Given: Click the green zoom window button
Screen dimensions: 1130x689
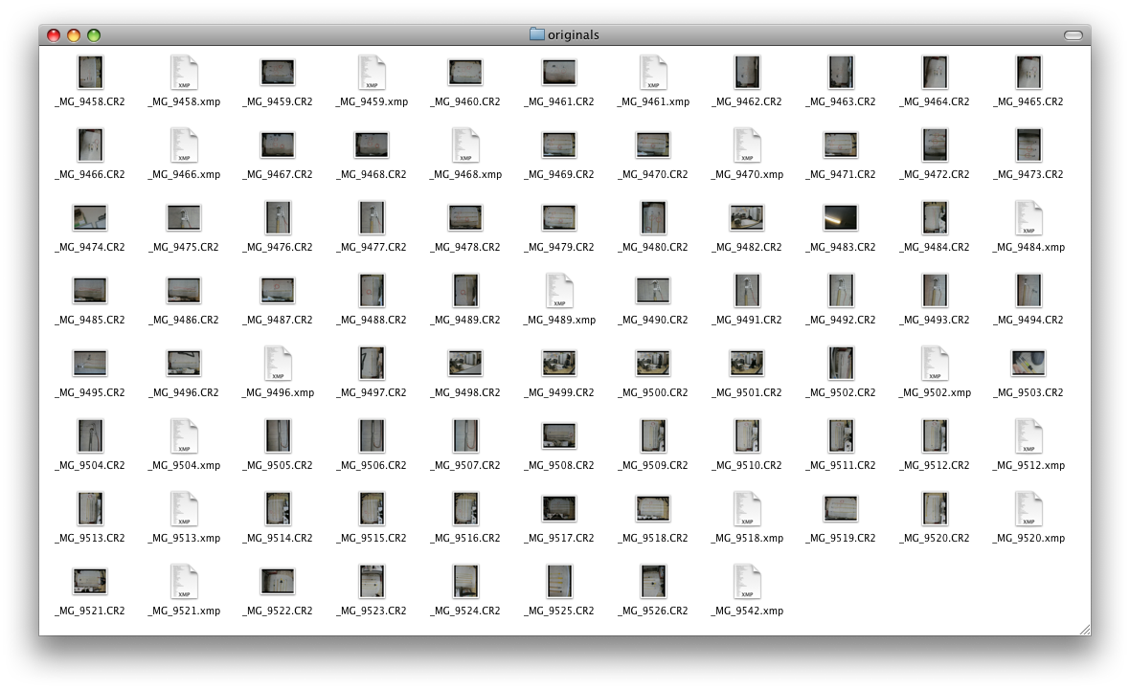Looking at the screenshot, I should pos(94,34).
